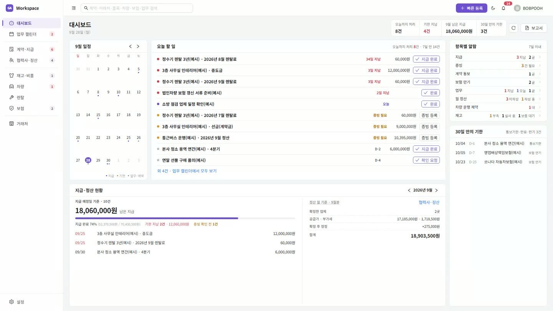
Task: Expand the 보험 만기 alarm row
Action: click(x=498, y=82)
